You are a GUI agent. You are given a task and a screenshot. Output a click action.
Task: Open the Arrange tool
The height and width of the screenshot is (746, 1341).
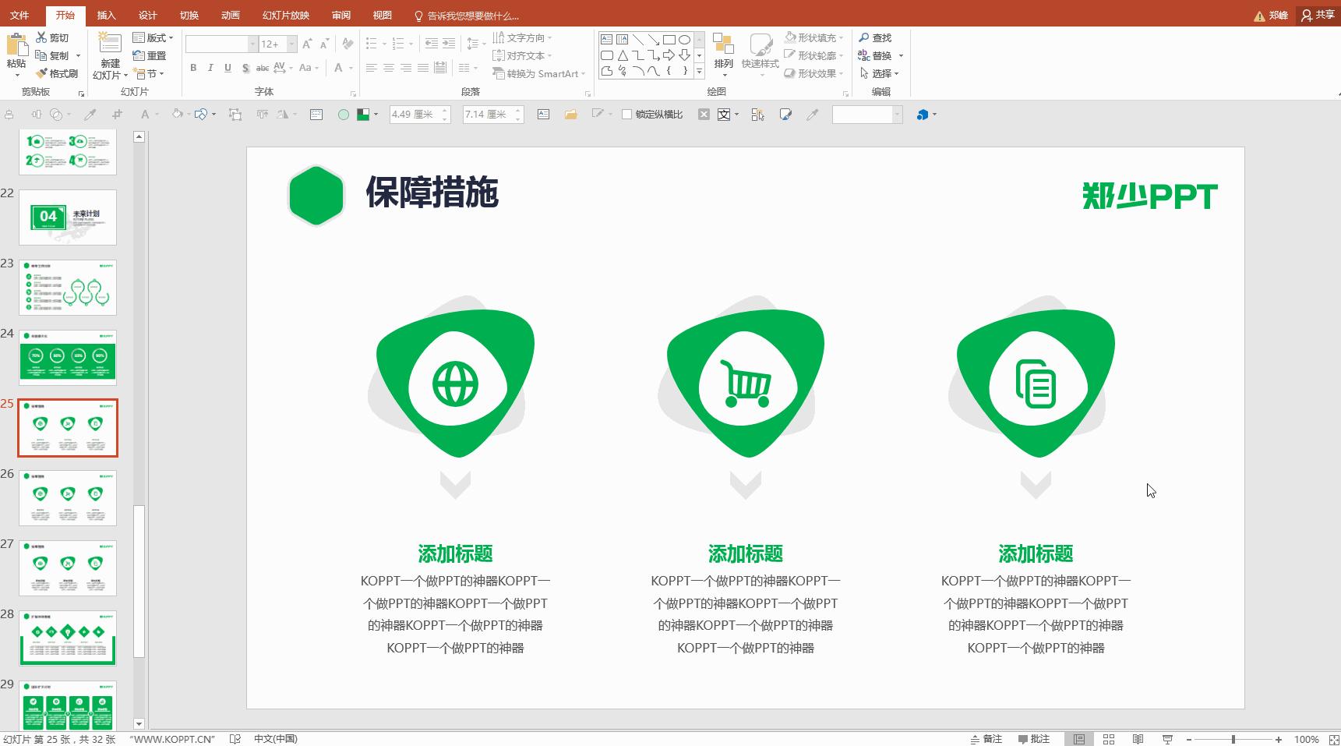tap(725, 55)
